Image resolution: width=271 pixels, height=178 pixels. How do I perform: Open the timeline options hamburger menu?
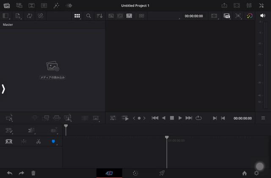(x=263, y=118)
